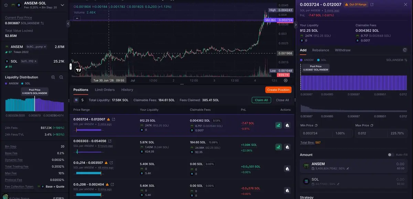This screenshot has width=413, height=199.
Task: Open external link for 0.003724 - 0.012007 row
Action: 114,119
